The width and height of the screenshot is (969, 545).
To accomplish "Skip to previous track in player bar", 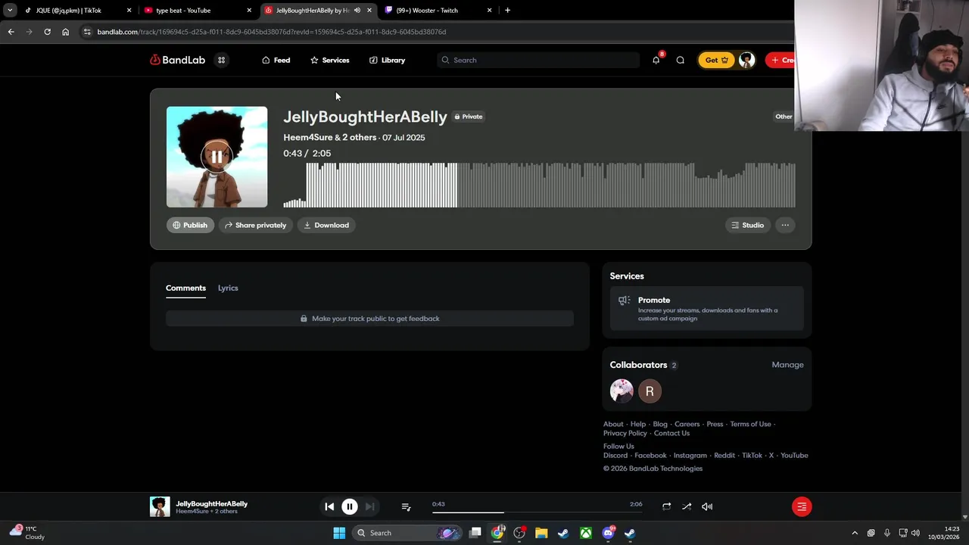I will (x=329, y=506).
